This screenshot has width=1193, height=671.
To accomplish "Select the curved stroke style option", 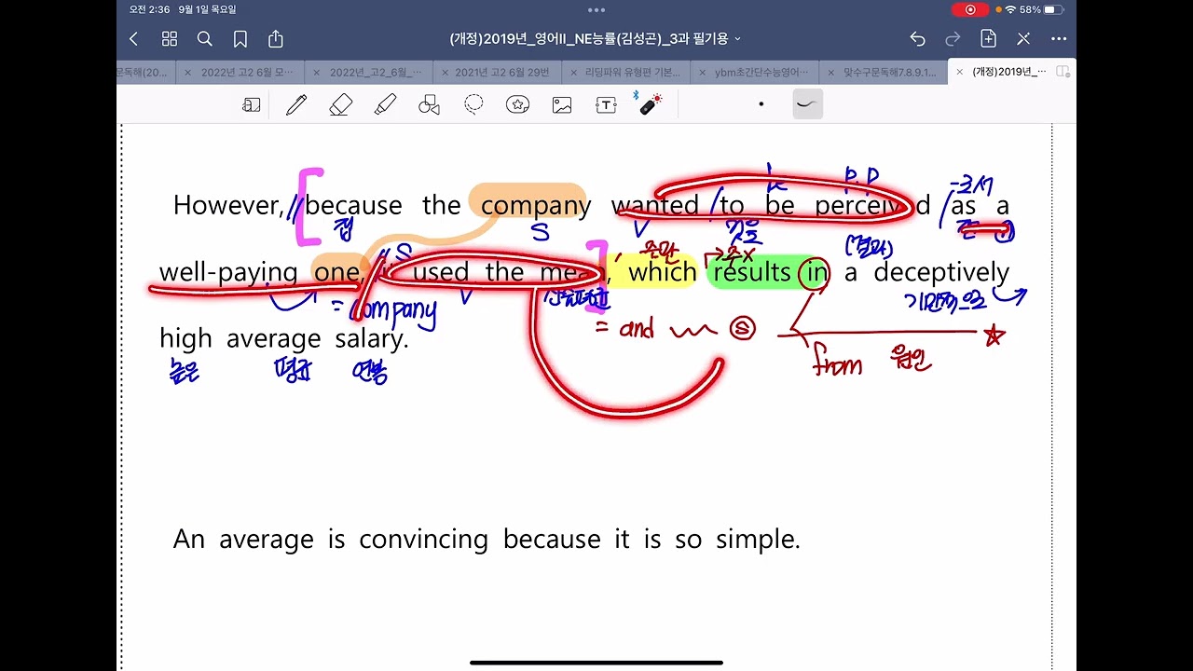I will coord(807,104).
